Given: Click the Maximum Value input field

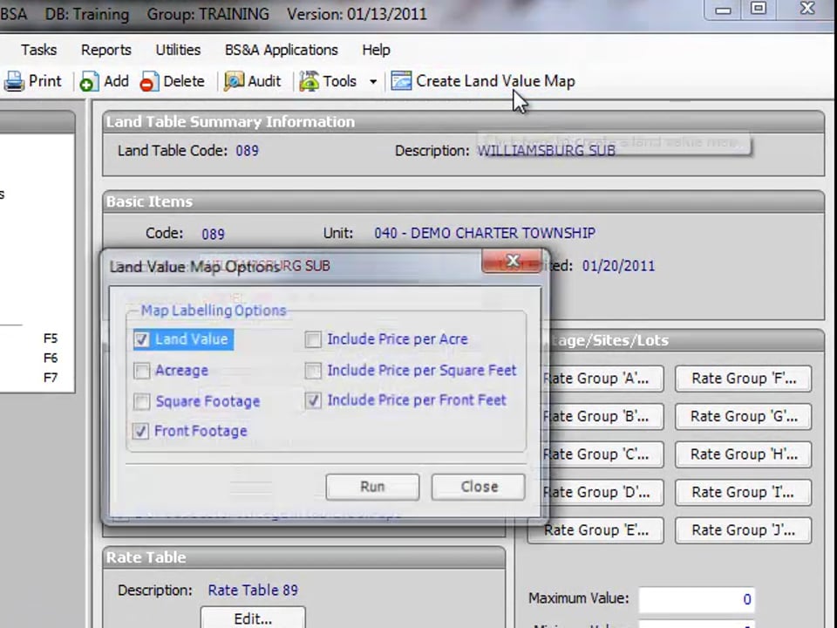Looking at the screenshot, I should [697, 600].
